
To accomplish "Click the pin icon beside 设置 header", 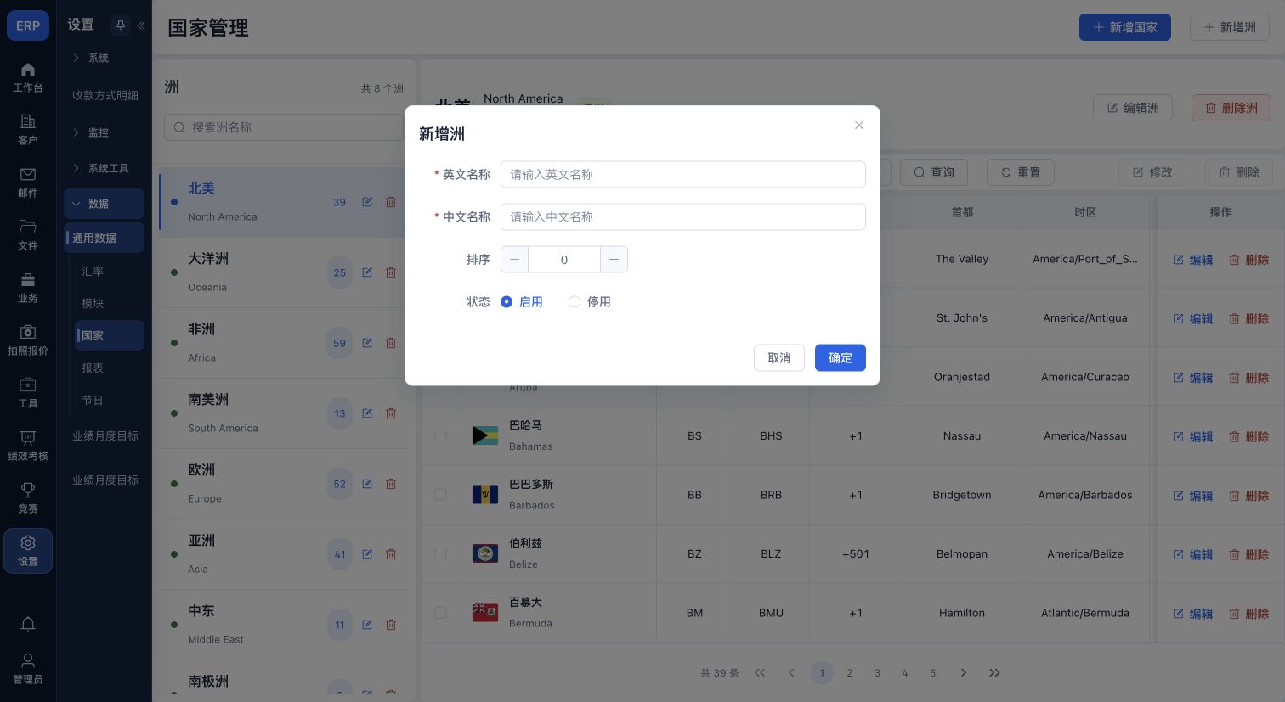I will tap(121, 25).
